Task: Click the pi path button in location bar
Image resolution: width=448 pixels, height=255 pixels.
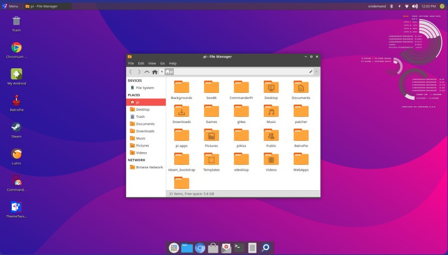Action: [169, 72]
